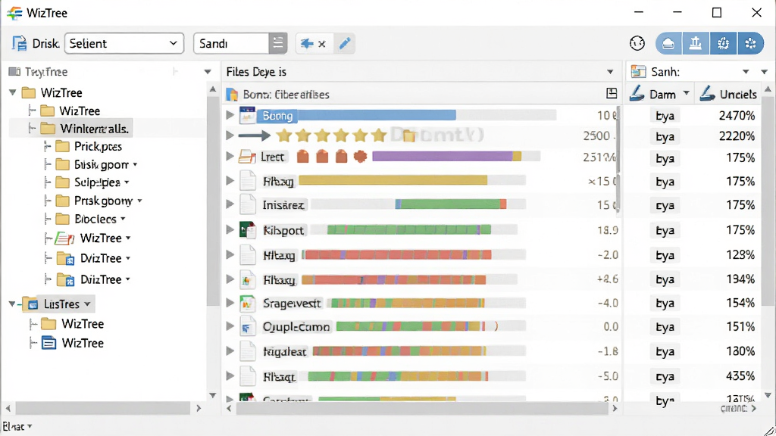Open the tree panel header dropdown arrow
The image size is (776, 436).
(x=208, y=72)
